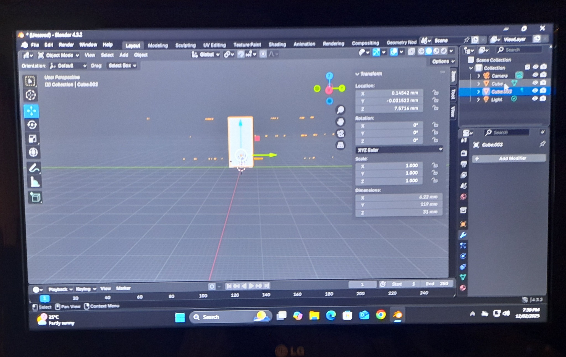Open the File menu
This screenshot has width=566, height=357.
click(35, 45)
